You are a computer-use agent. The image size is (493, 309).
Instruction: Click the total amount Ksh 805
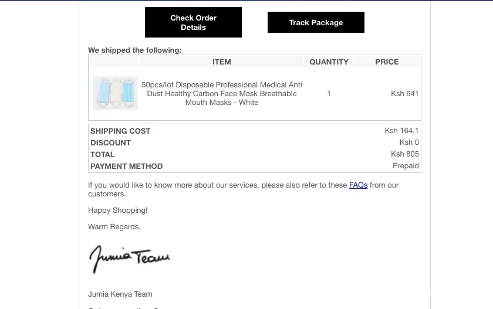[x=404, y=154]
